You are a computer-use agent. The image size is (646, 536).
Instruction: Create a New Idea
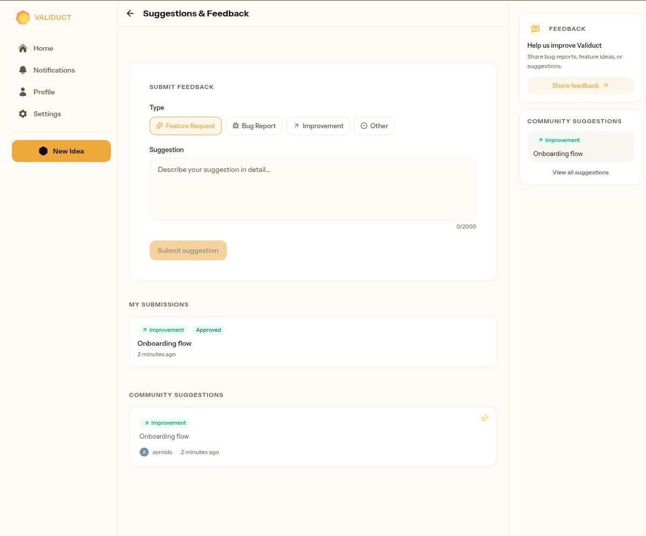point(61,151)
